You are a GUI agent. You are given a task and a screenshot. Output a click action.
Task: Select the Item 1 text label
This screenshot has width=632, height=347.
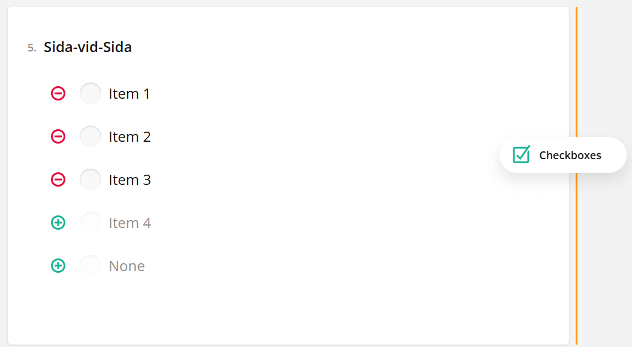(130, 93)
